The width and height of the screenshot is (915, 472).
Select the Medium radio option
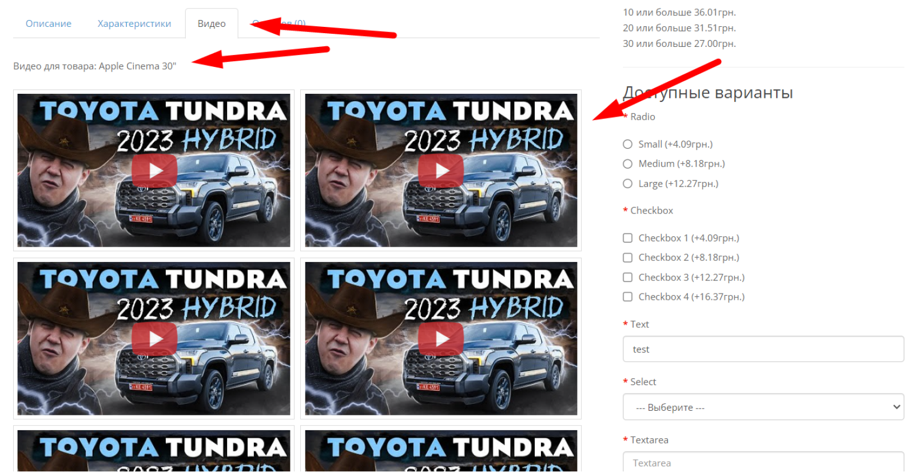click(x=627, y=164)
